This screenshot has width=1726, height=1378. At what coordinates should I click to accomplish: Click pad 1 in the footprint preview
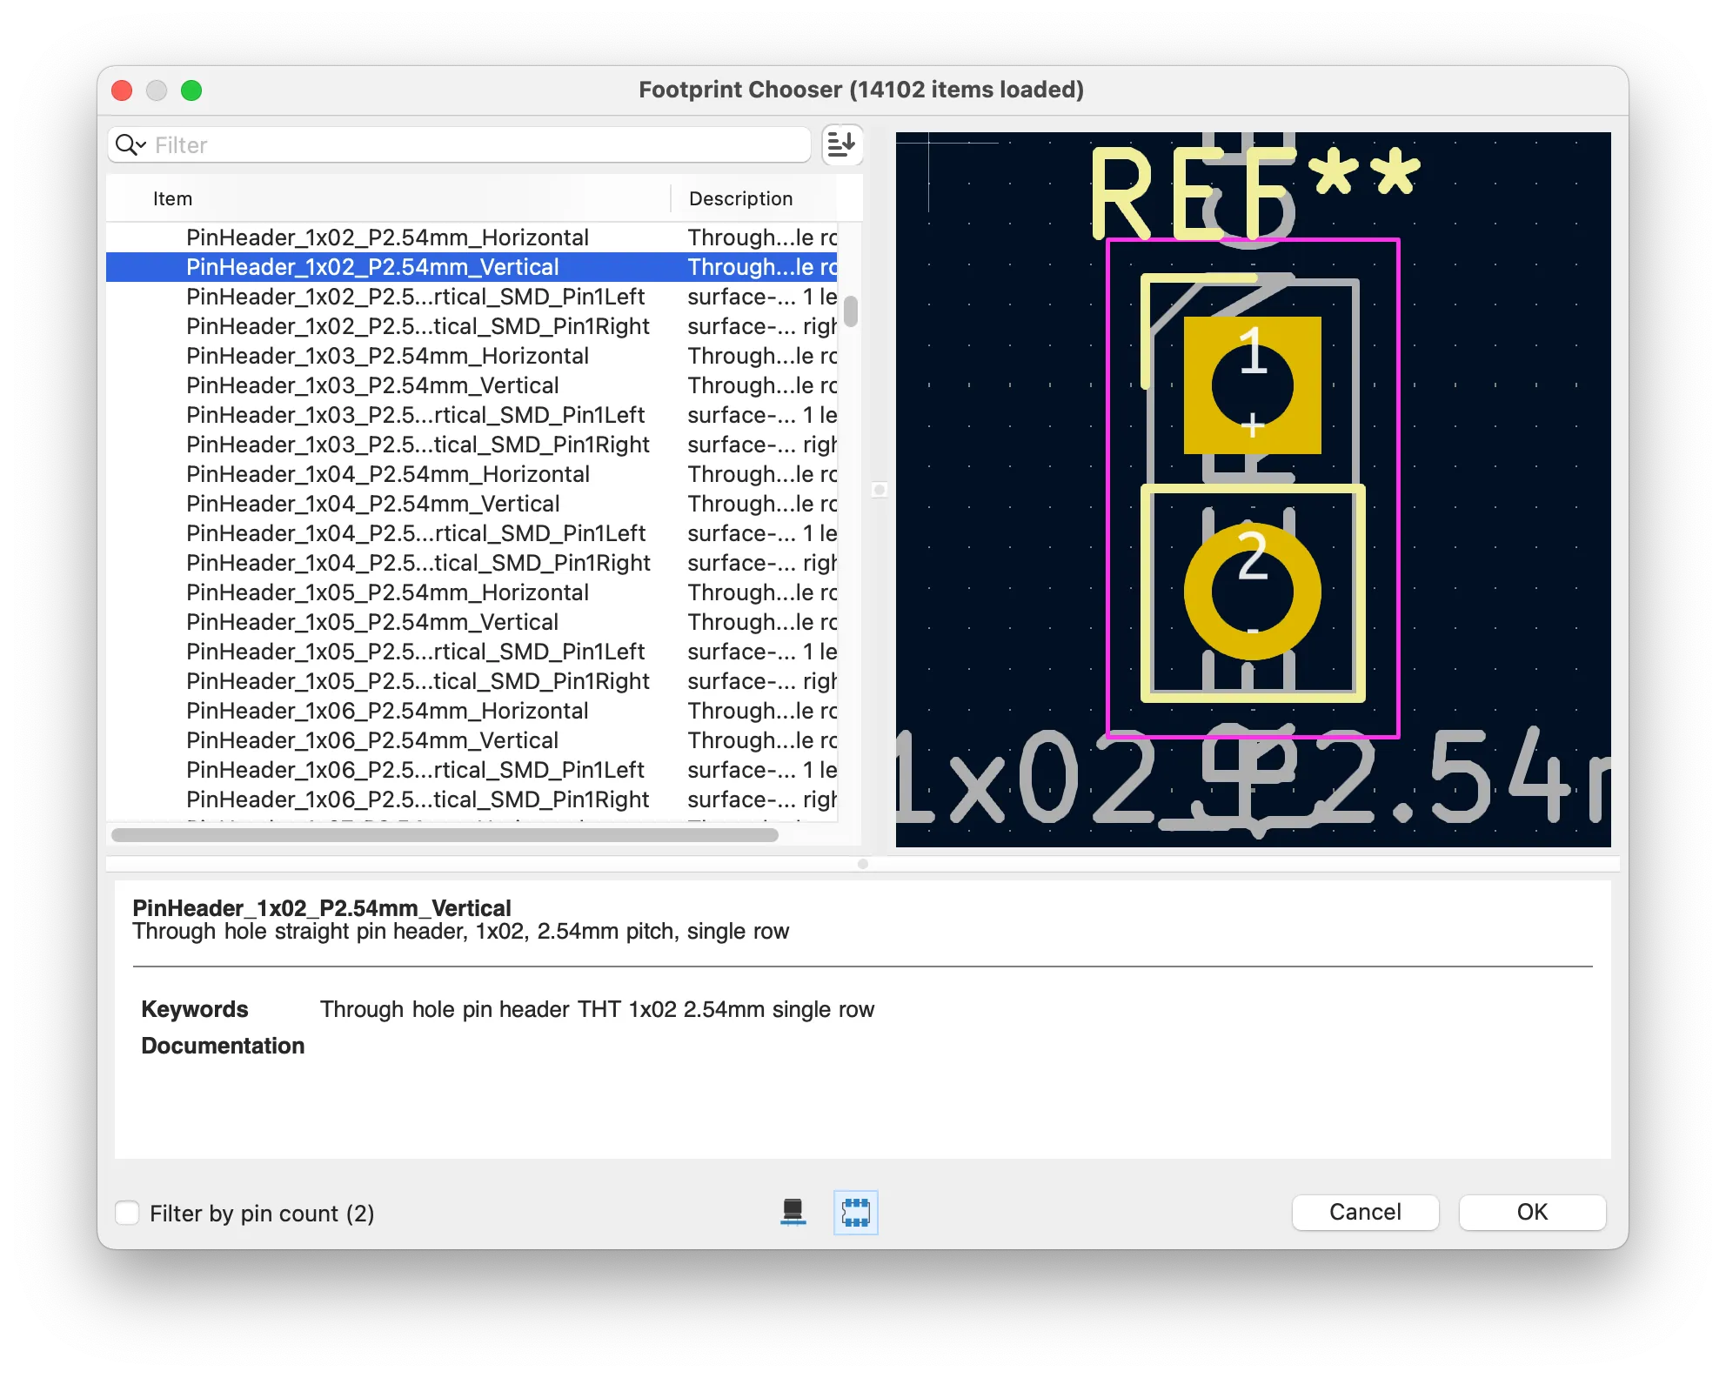(1252, 385)
